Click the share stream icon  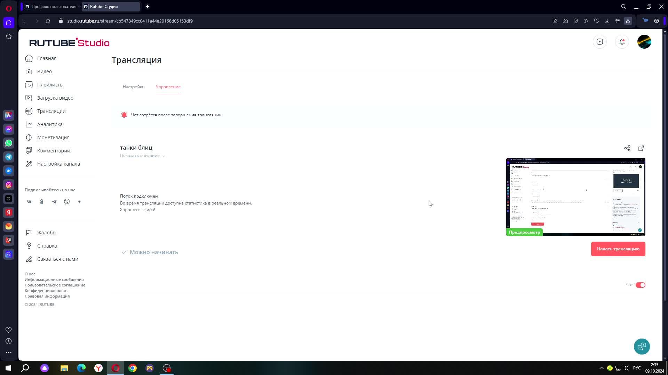pos(627,148)
